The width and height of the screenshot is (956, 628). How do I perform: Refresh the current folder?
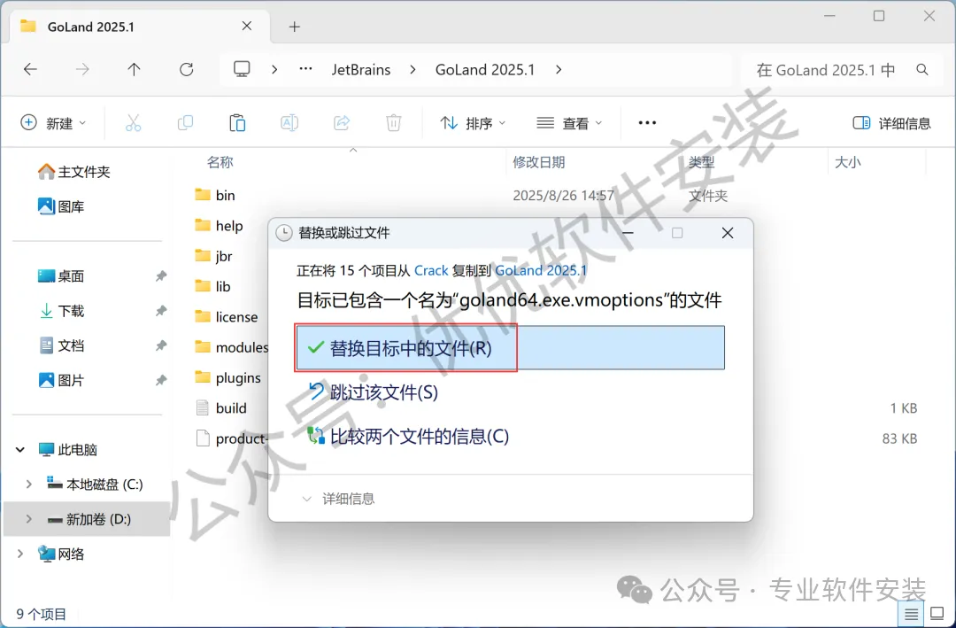pos(187,70)
